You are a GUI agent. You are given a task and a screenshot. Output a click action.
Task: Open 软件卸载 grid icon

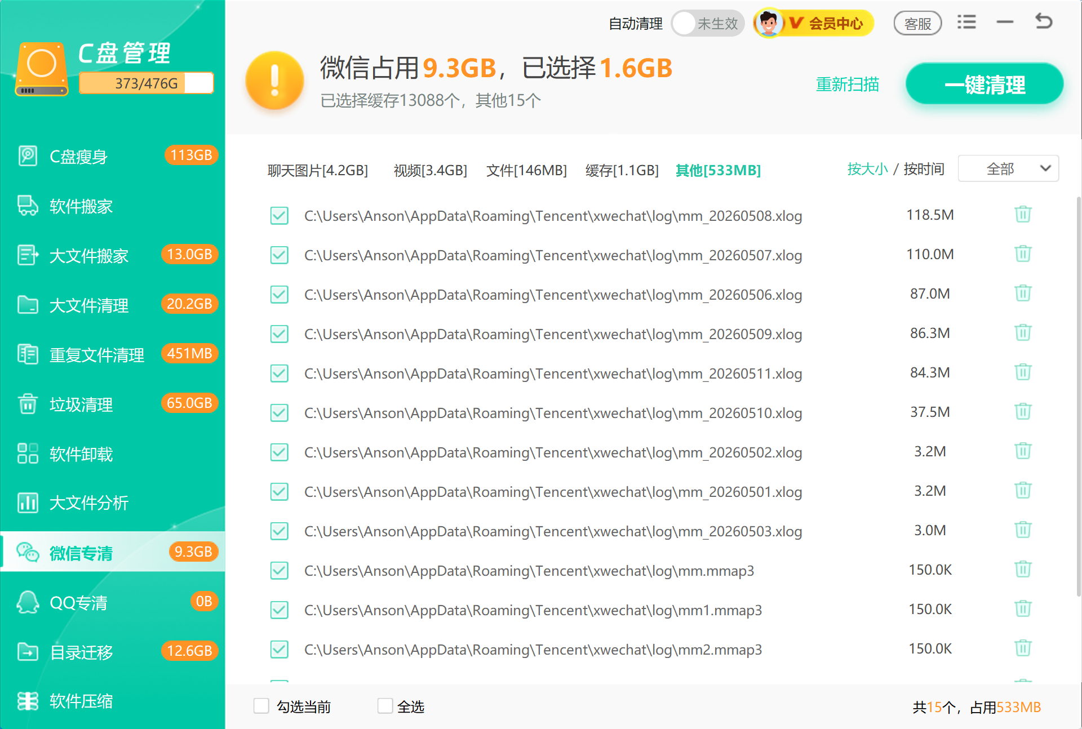click(28, 454)
